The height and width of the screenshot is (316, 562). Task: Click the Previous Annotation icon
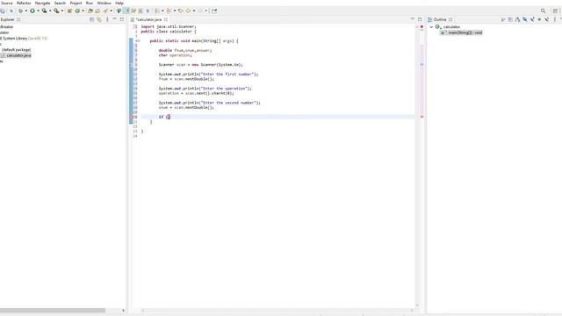169,11
